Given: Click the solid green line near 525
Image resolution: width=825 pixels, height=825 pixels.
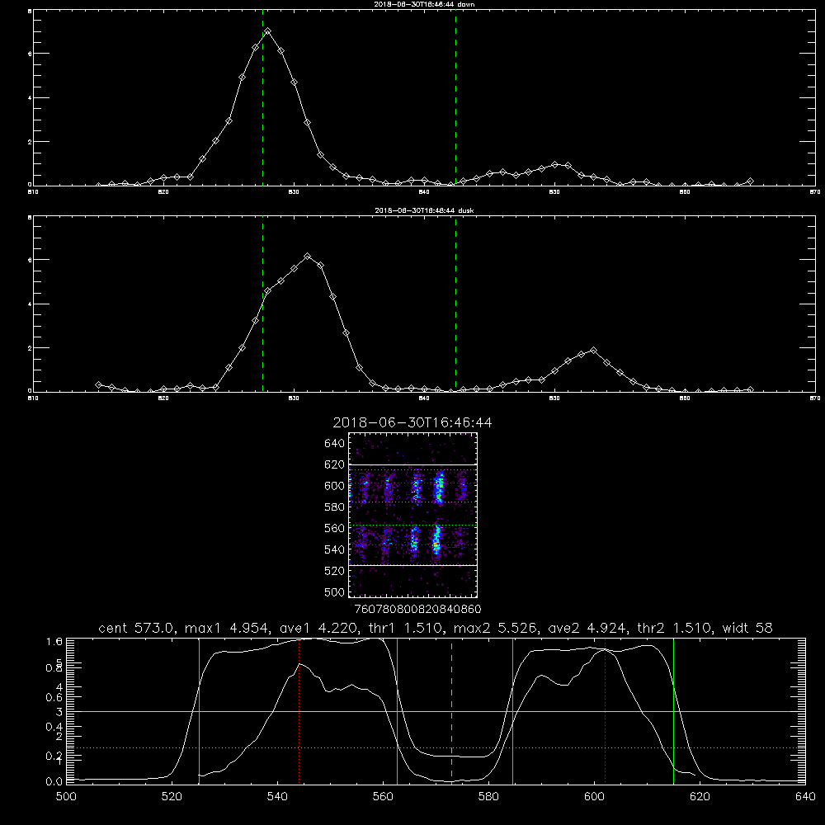Looking at the screenshot, I should pos(199,710).
